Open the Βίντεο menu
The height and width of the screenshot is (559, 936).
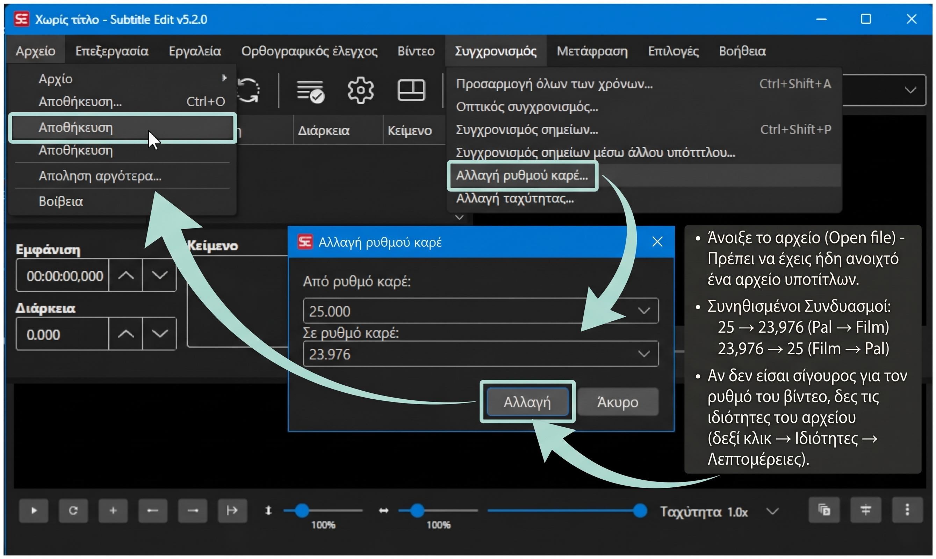(x=416, y=51)
